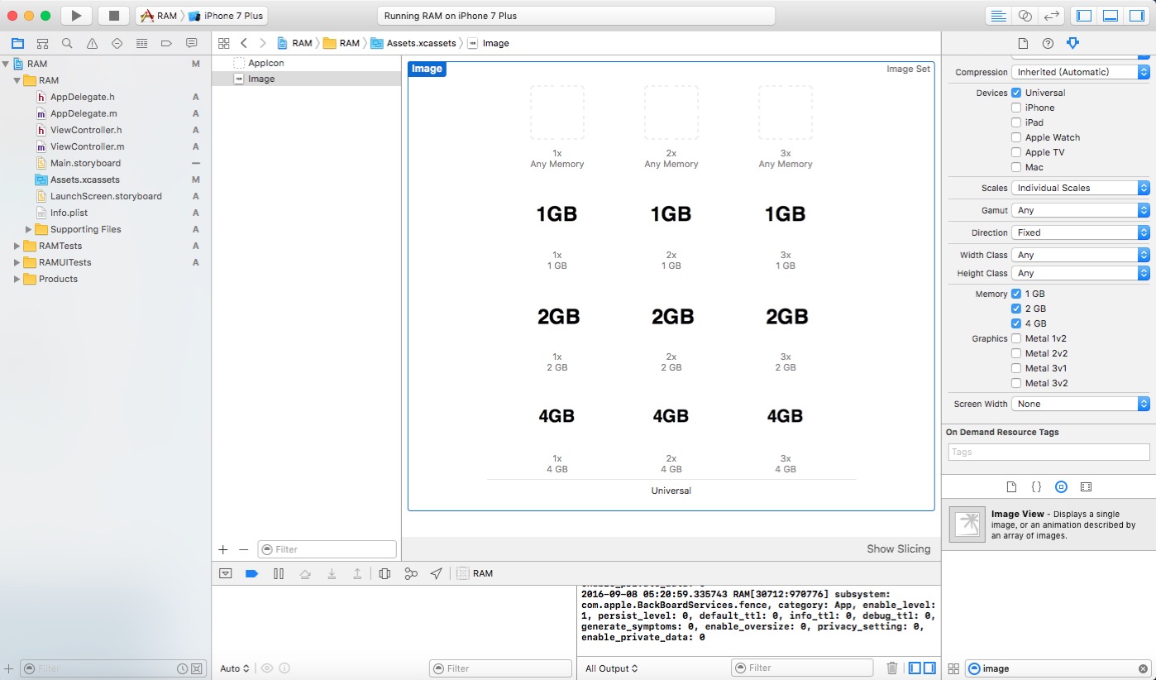Viewport: 1156px width, 680px height.
Task: Open the Debug View Hierarchy icon
Action: pos(385,573)
